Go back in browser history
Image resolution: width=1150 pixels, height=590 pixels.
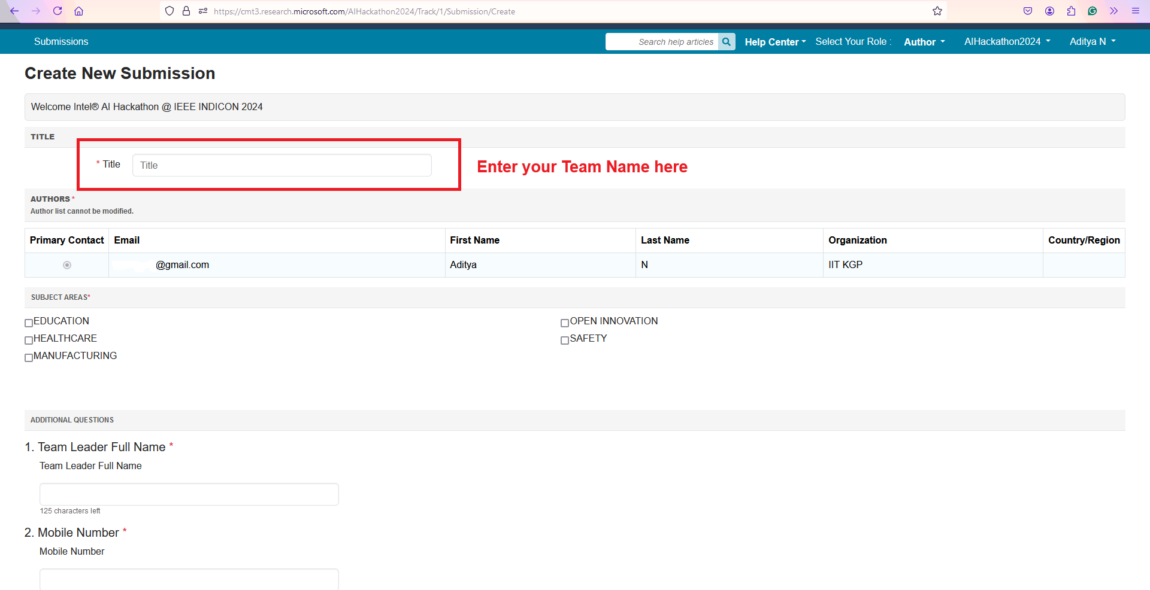[x=14, y=11]
